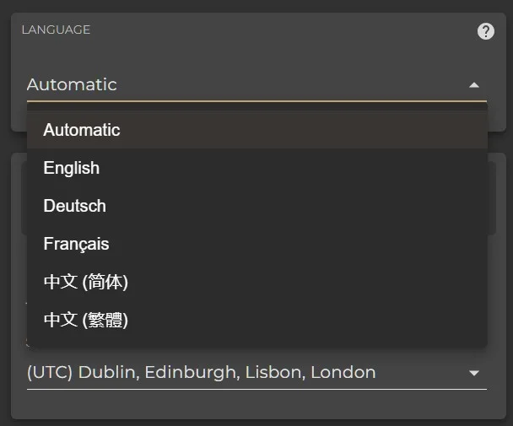This screenshot has height=426, width=513.
Task: Select 中文 (繁體) Traditional Chinese option
Action: click(x=256, y=320)
